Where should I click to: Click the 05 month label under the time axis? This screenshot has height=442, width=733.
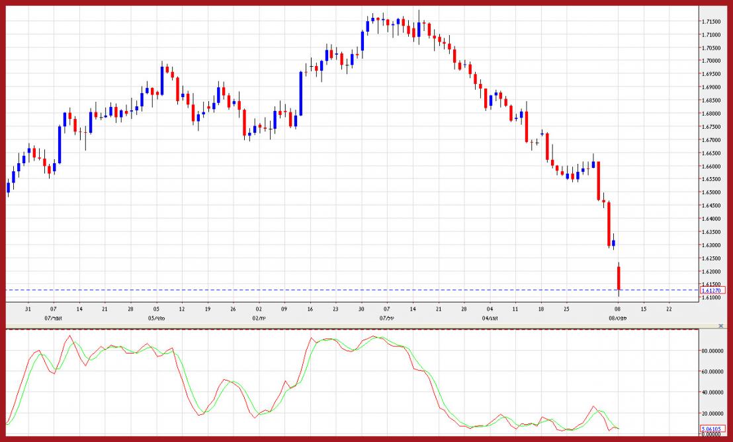pos(156,318)
